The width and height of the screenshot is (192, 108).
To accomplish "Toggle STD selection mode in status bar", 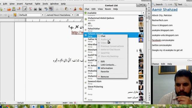I will [x=71, y=103].
